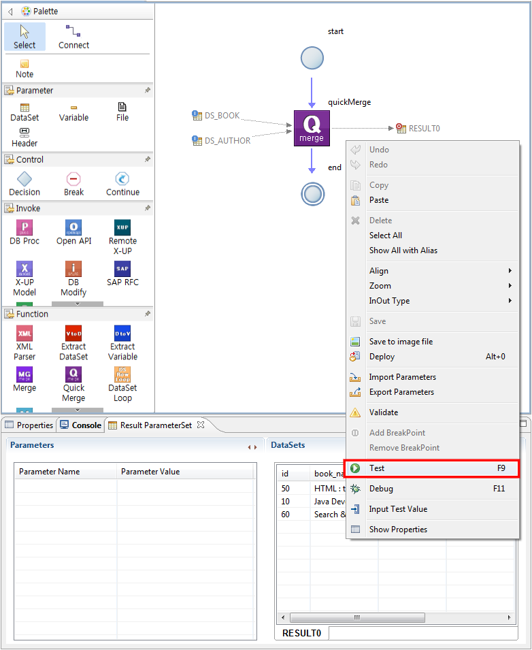Choose Export Parameters

click(x=432, y=392)
